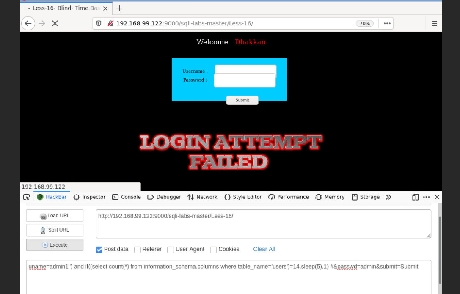Open the Storage tab
Image resolution: width=460 pixels, height=294 pixels.
[366, 197]
